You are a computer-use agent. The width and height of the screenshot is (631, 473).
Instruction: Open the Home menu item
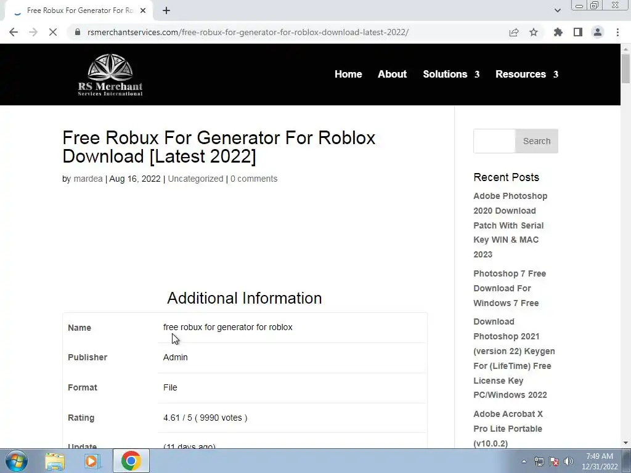pyautogui.click(x=348, y=74)
